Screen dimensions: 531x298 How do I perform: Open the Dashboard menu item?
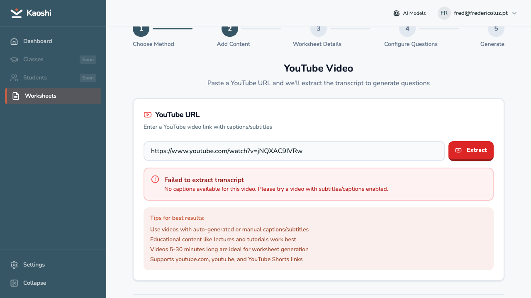click(37, 41)
